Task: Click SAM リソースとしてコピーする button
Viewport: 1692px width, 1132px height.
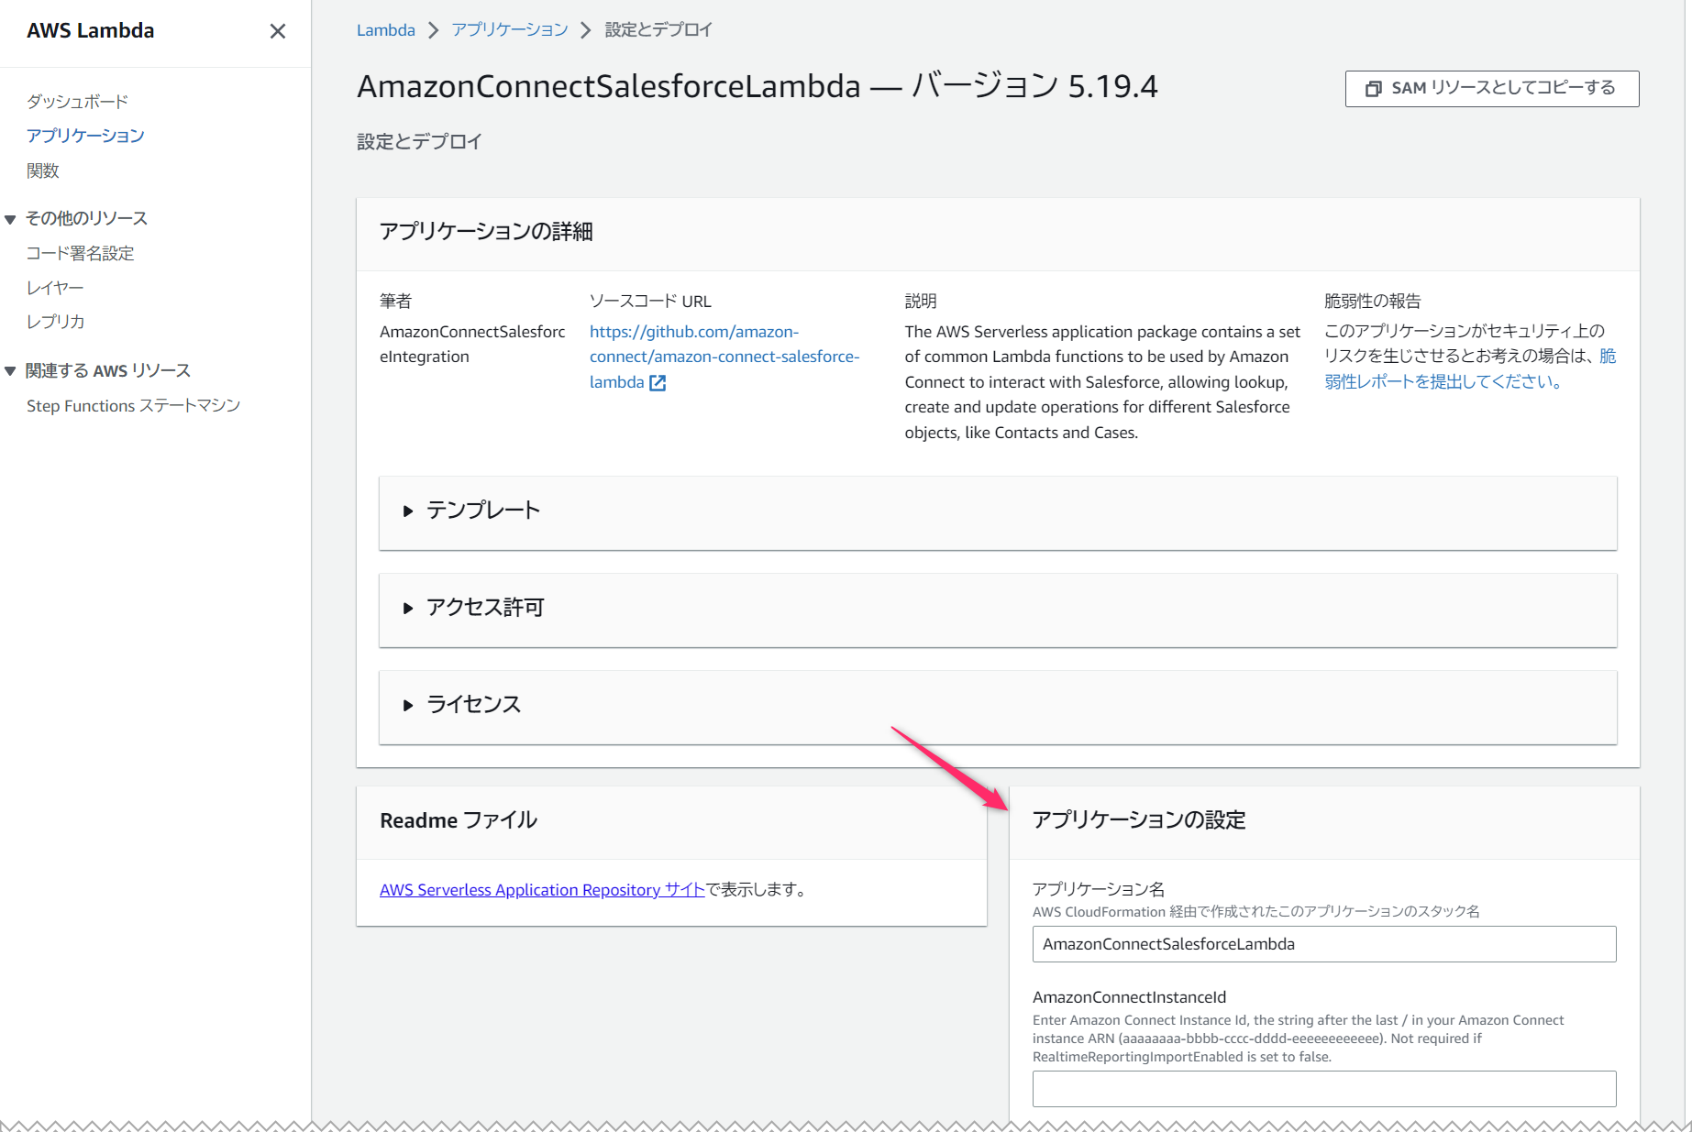Action: tap(1492, 88)
